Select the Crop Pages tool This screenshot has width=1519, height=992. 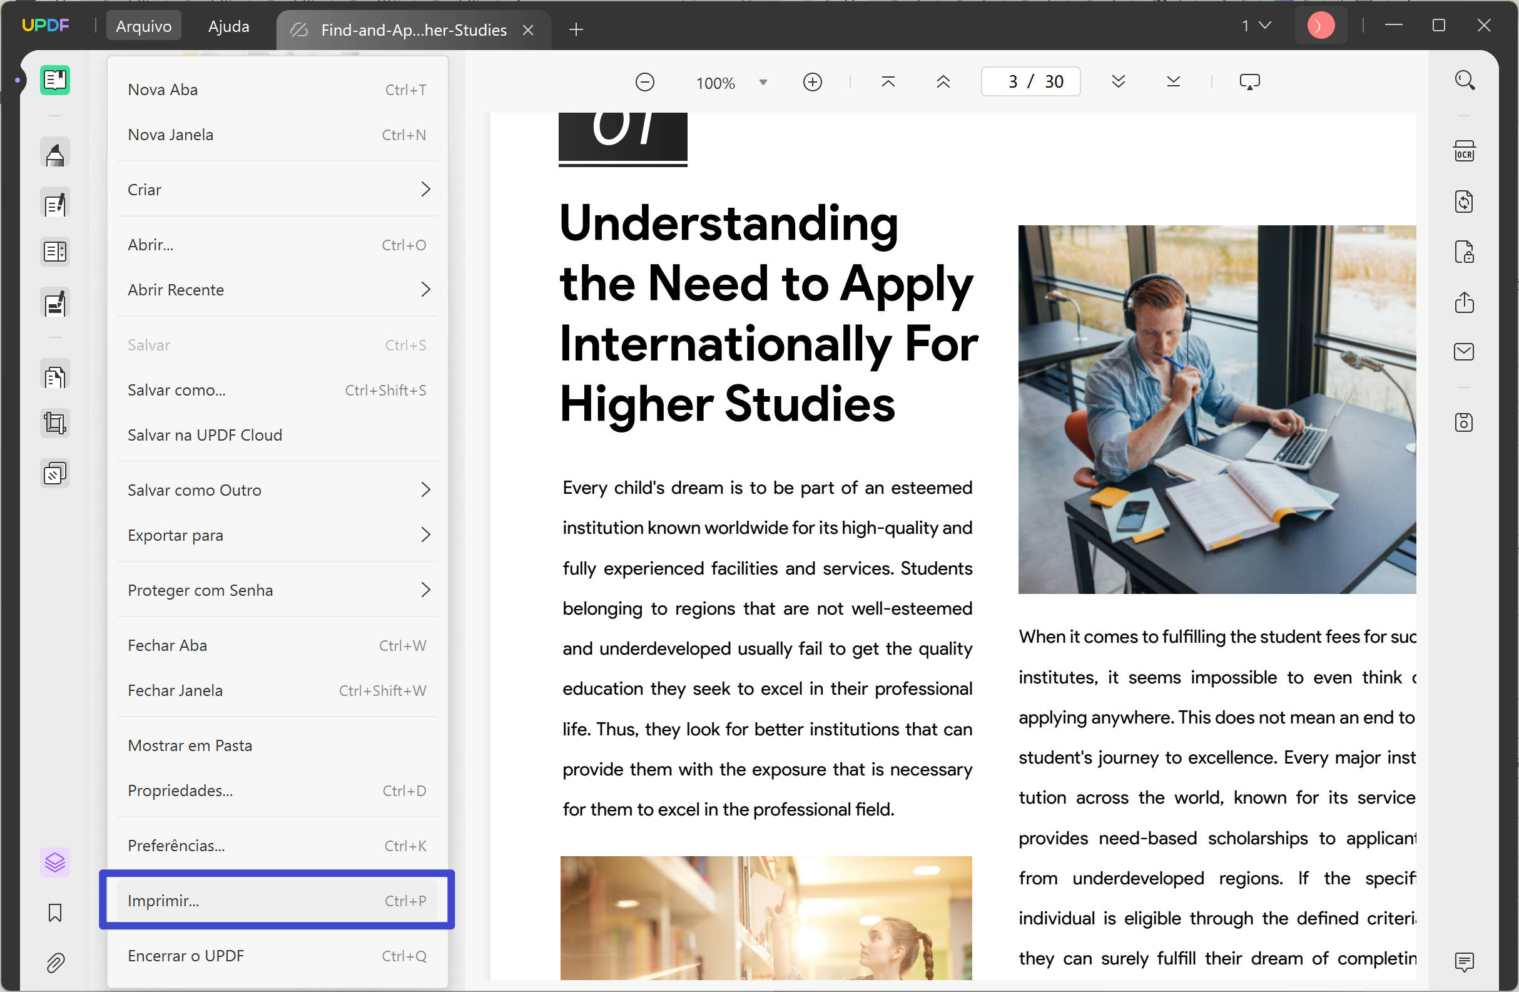tap(55, 423)
